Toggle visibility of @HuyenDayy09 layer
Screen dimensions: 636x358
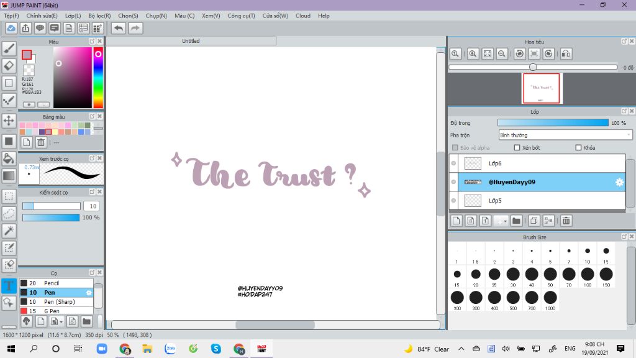453,182
